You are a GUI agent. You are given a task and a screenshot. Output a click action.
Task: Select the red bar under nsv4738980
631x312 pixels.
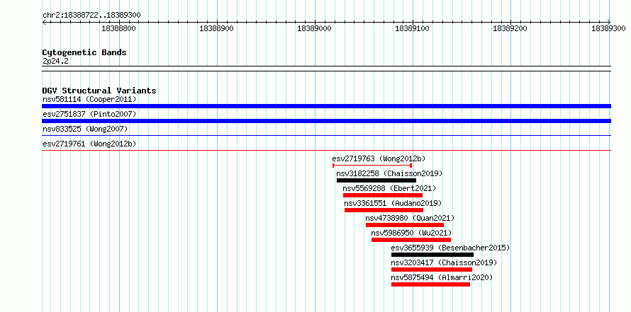coord(405,225)
